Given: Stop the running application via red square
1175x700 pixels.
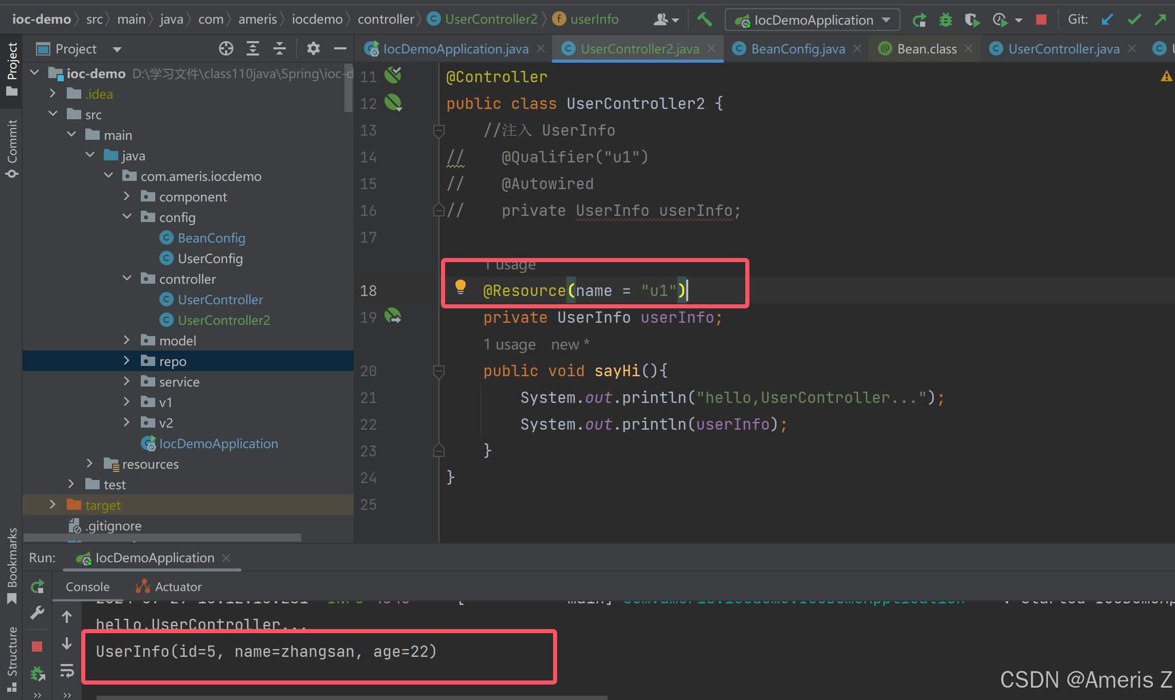Looking at the screenshot, I should [x=1041, y=20].
